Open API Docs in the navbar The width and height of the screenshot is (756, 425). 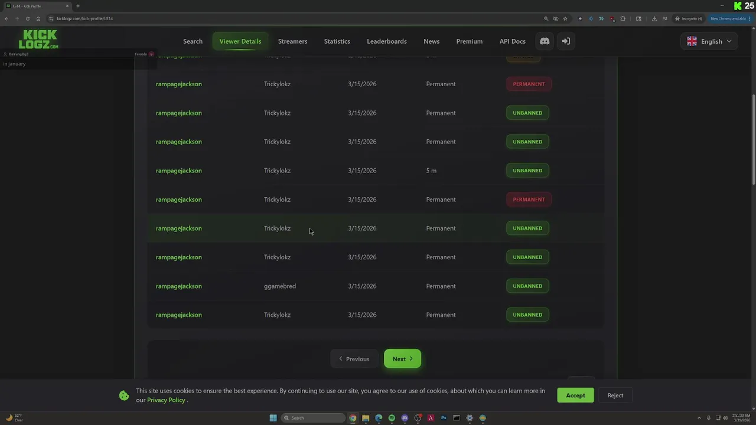point(513,41)
